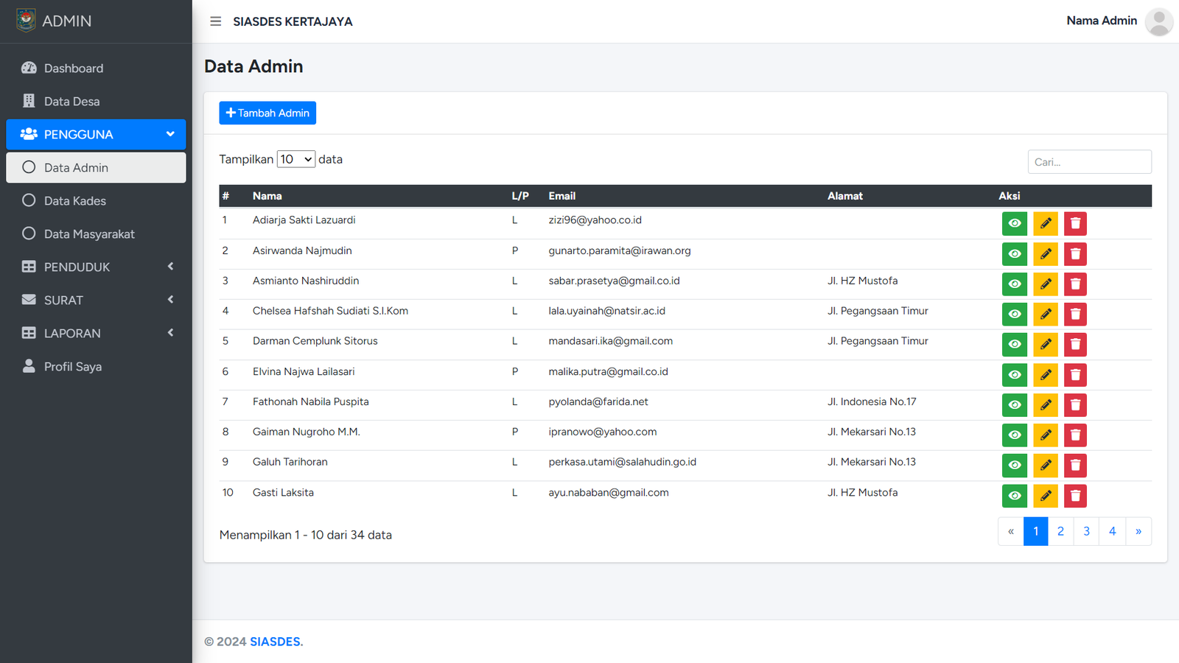Click the Cari search input field
The width and height of the screenshot is (1179, 663).
pyautogui.click(x=1089, y=162)
